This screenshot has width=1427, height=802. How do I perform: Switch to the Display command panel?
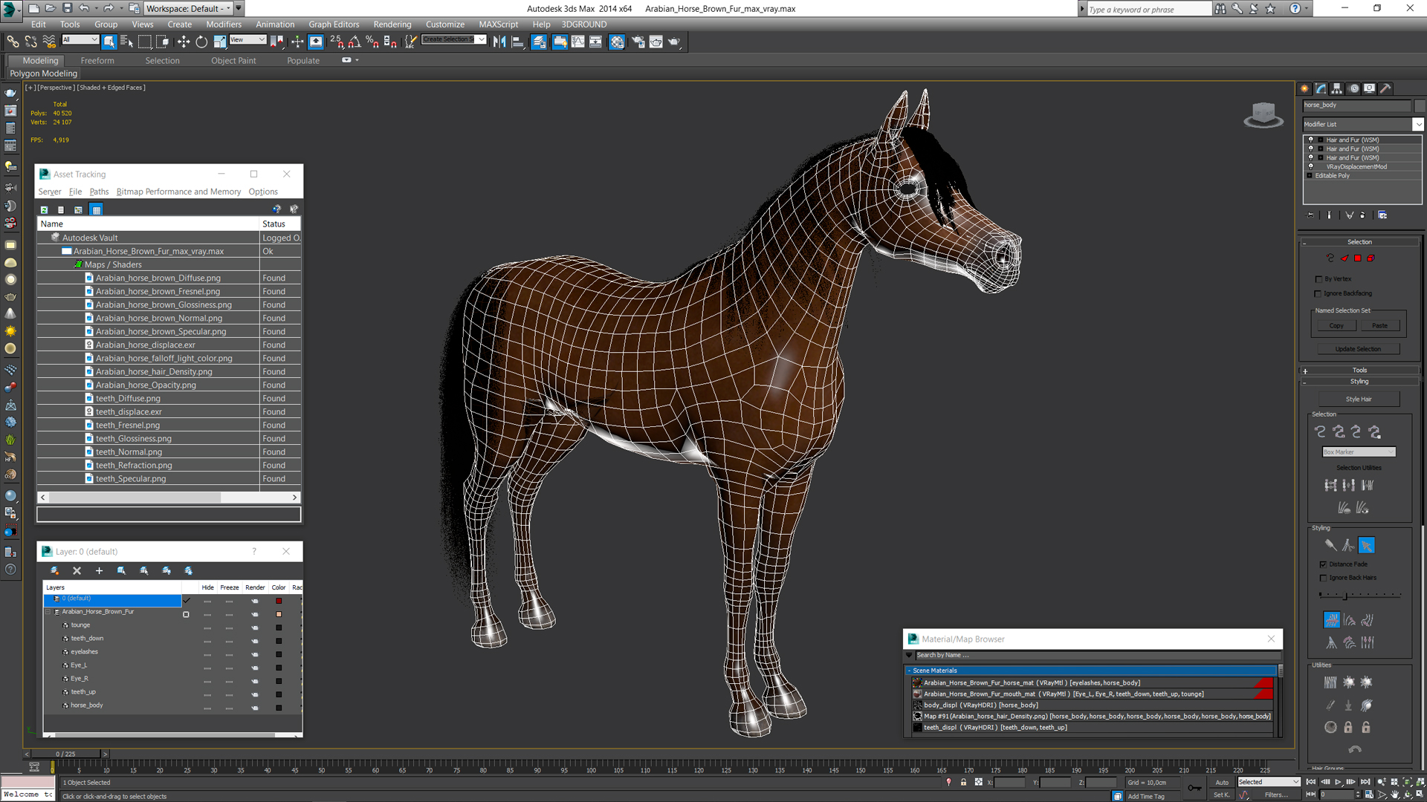[x=1370, y=88]
